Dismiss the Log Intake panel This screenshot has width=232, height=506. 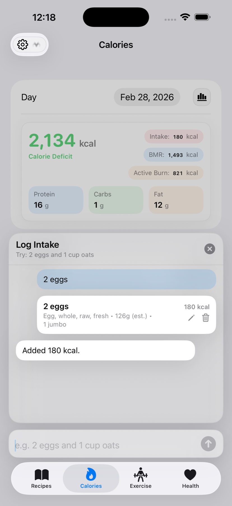click(x=210, y=249)
